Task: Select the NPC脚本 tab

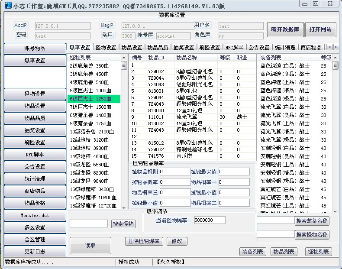Action: (x=234, y=47)
